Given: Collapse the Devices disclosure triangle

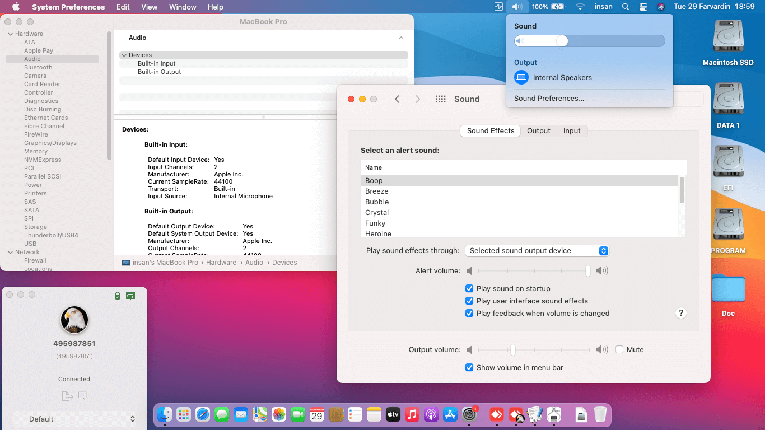Looking at the screenshot, I should coord(124,55).
